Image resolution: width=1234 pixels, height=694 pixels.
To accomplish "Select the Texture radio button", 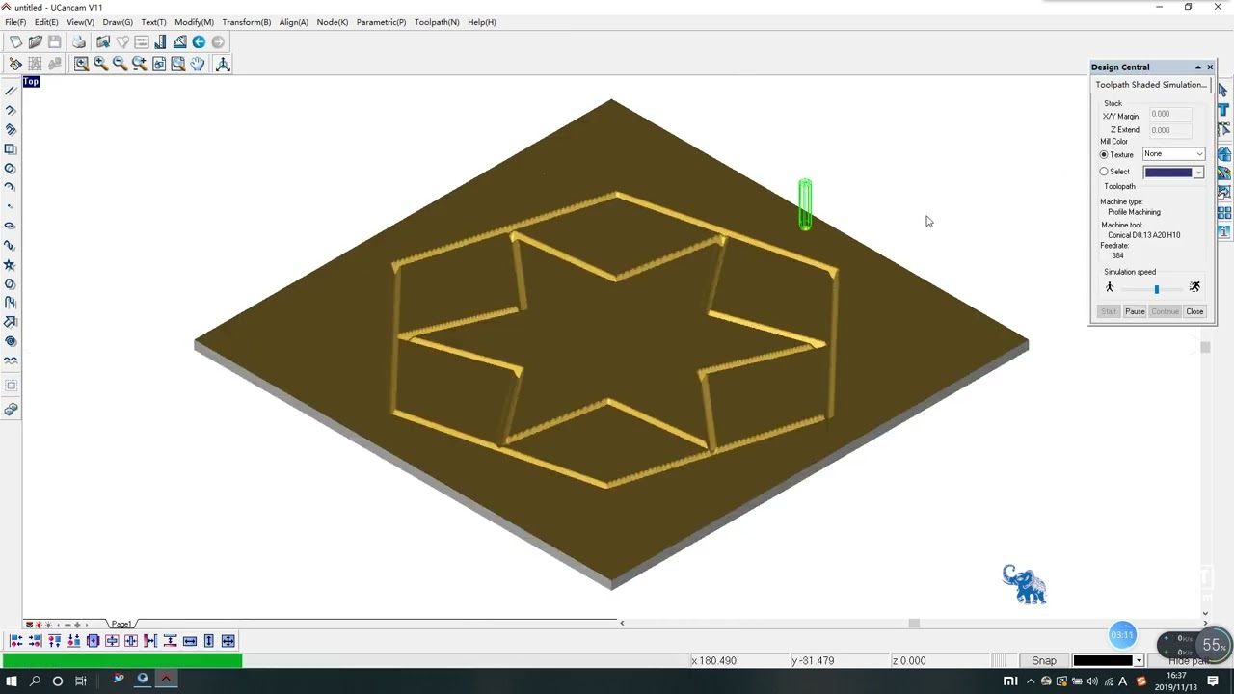I will [x=1104, y=154].
